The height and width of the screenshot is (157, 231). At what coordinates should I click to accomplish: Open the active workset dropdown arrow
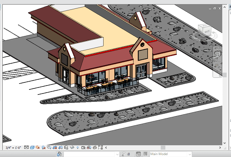pos(117,154)
